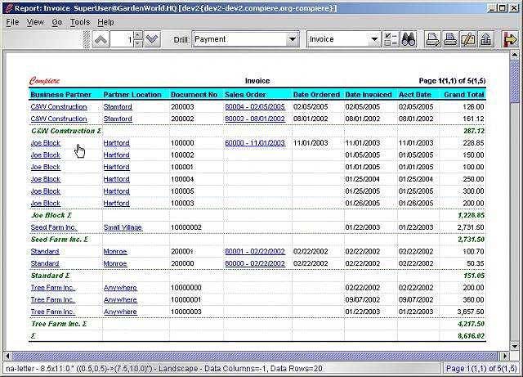Decrement the page number spinner

coord(138,43)
